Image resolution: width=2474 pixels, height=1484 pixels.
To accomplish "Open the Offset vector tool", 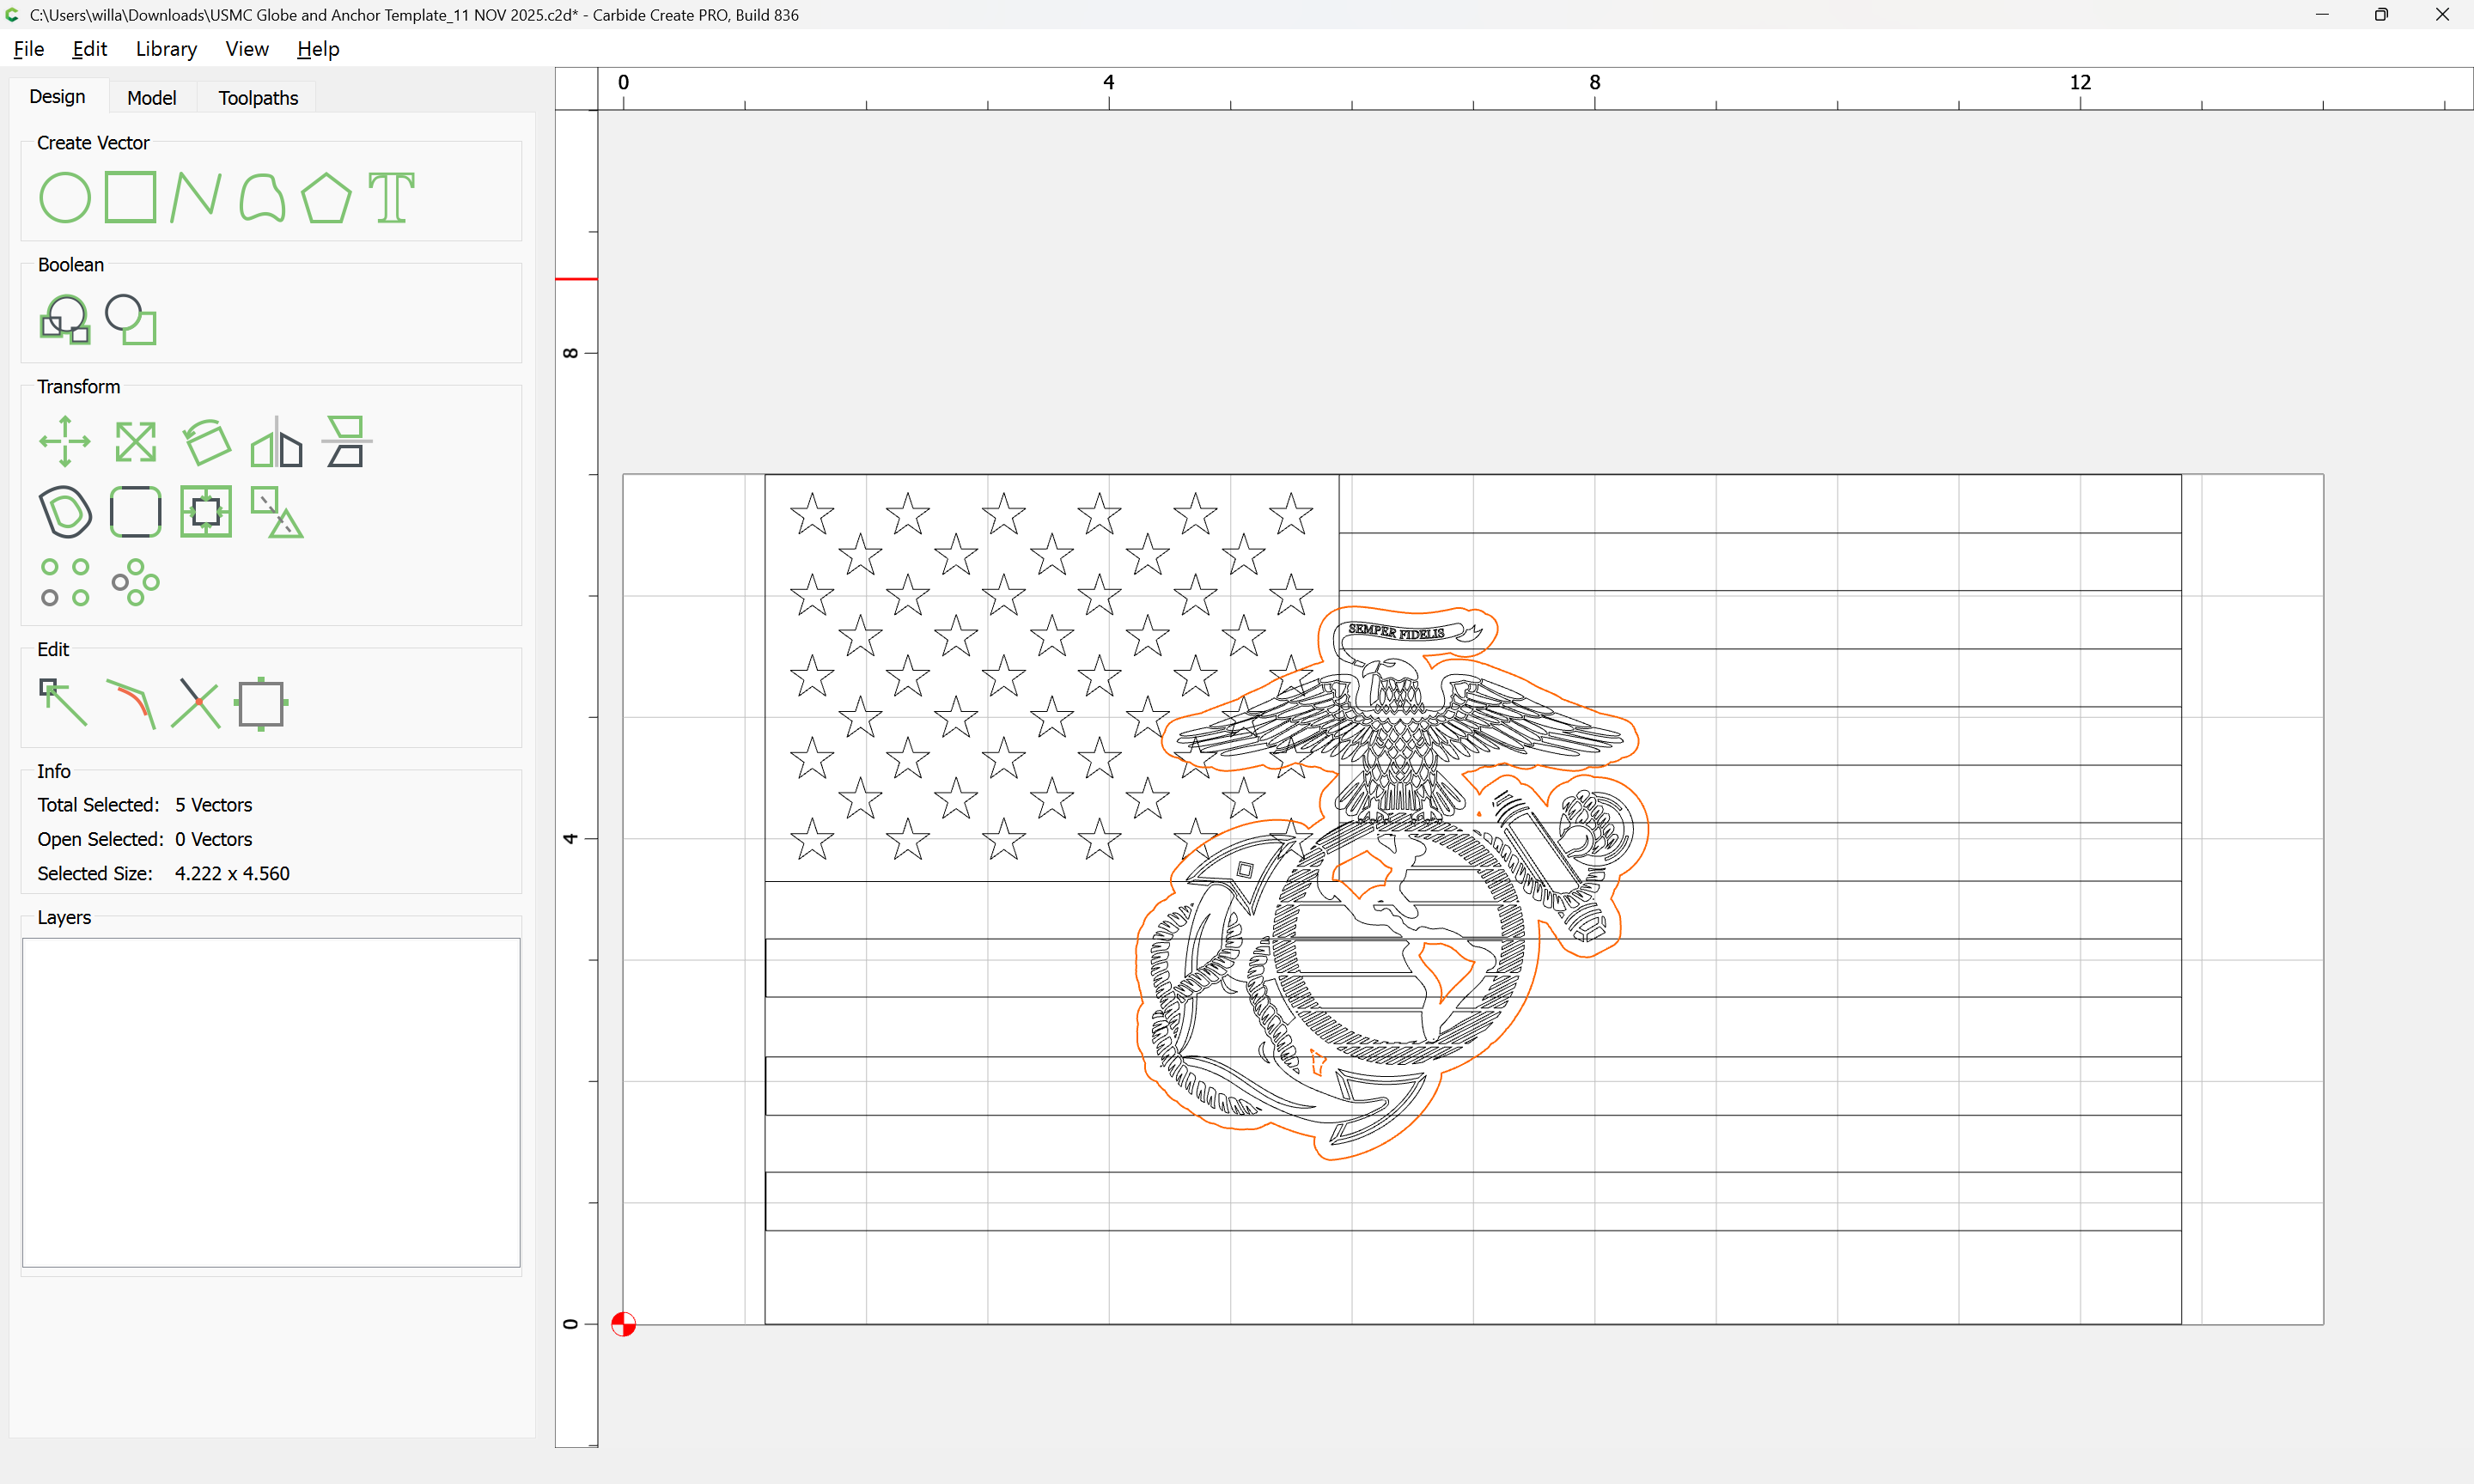I will coord(65,512).
